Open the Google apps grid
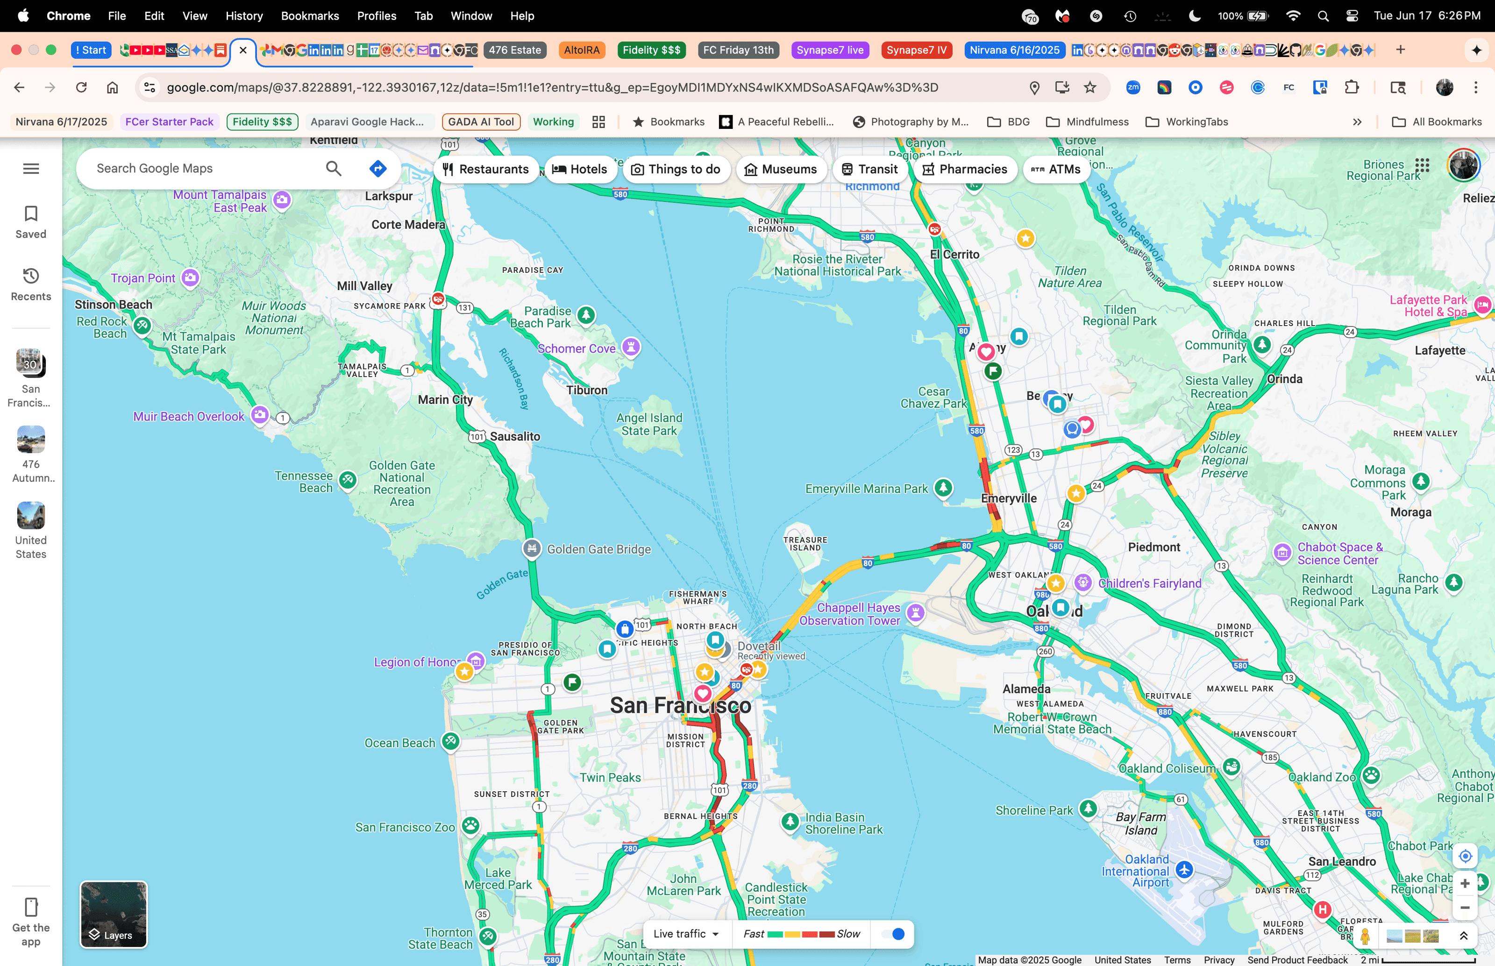Screen dimensions: 1495x966 (1422, 166)
